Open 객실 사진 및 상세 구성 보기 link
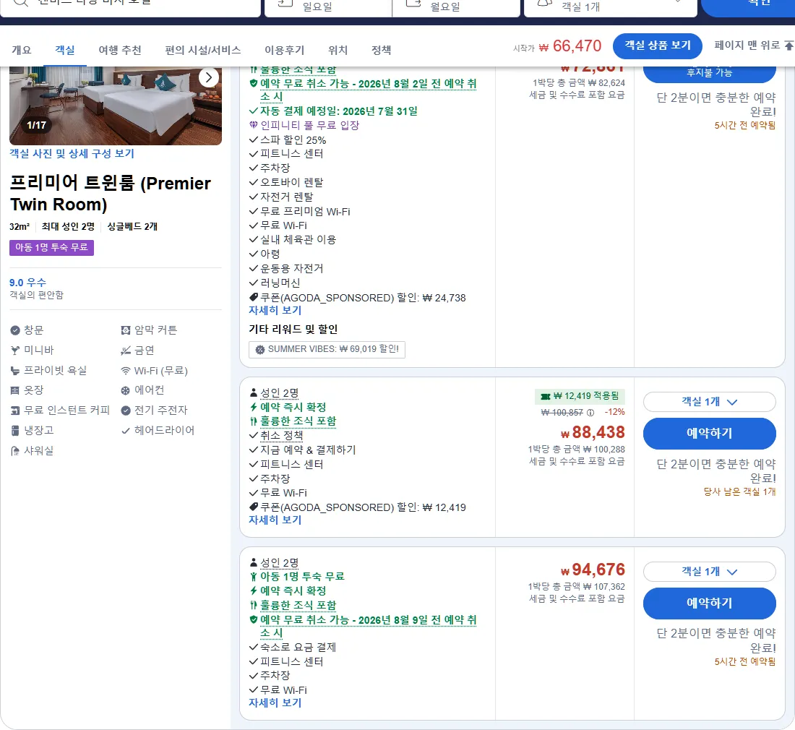795x730 pixels. pyautogui.click(x=72, y=154)
